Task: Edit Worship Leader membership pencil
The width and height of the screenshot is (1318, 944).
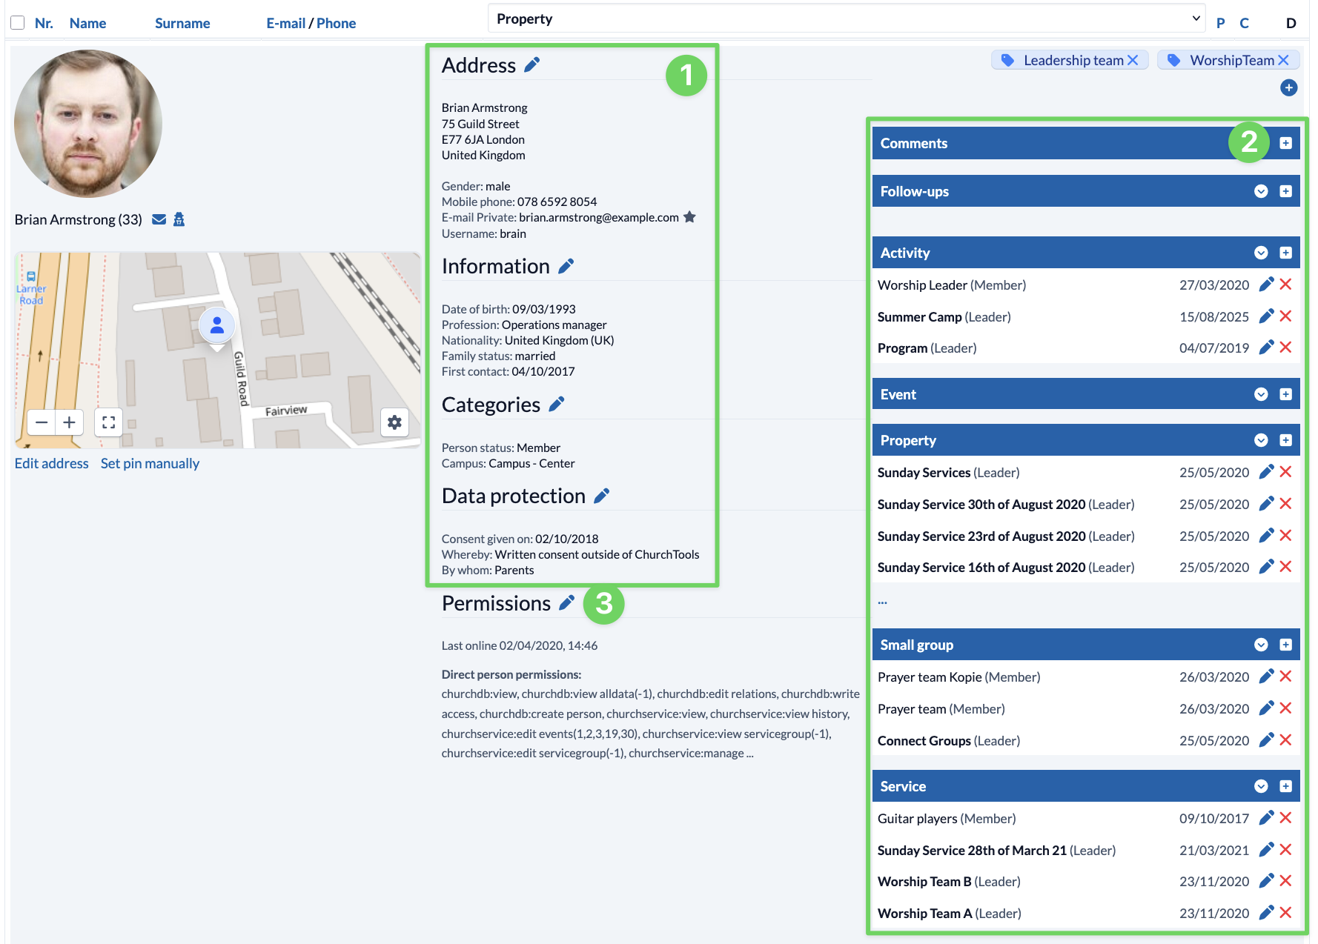Action: tap(1266, 285)
